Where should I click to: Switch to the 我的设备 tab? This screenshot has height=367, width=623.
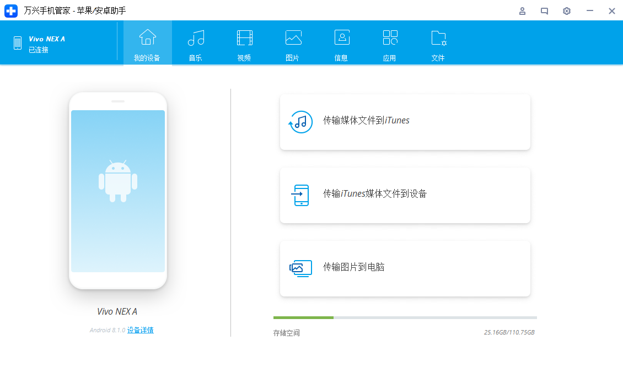click(x=147, y=44)
